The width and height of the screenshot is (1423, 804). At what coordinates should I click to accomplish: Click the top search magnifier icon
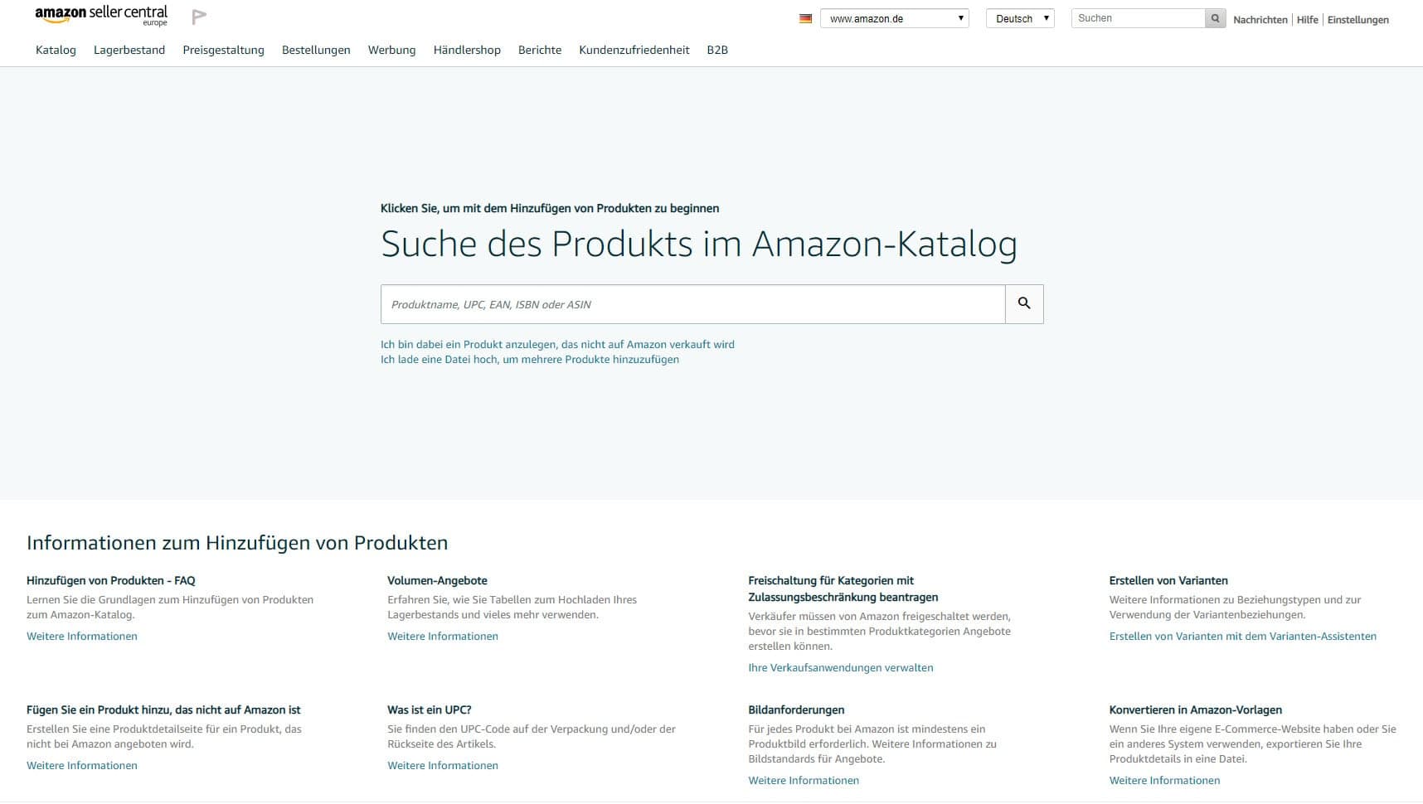1215,18
